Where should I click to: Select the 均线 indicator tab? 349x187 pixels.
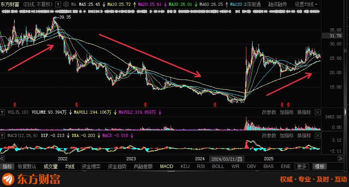pyautogui.click(x=70, y=166)
